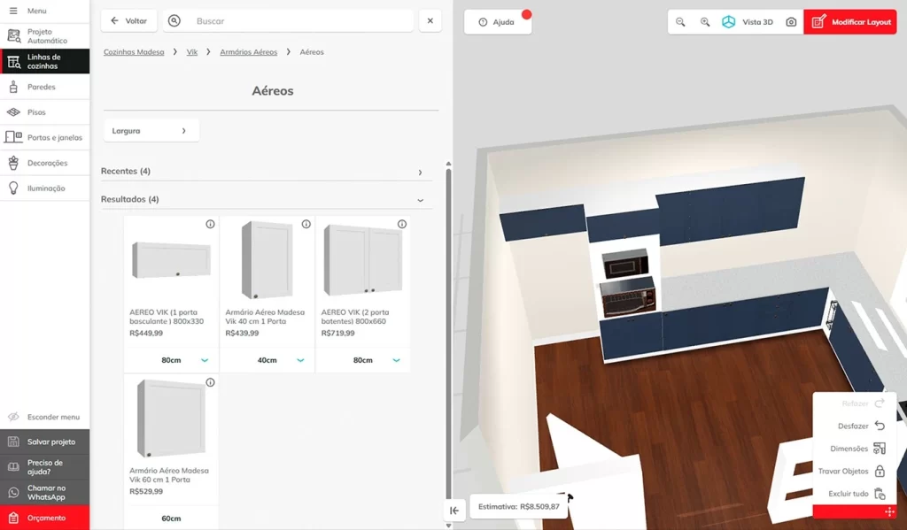The height and width of the screenshot is (530, 907).
Task: Click Excluir tudo delete option
Action: (x=855, y=494)
